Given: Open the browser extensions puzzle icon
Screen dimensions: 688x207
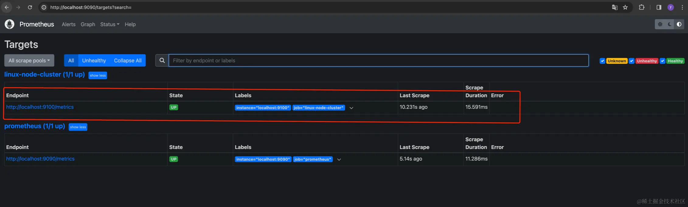Looking at the screenshot, I should pos(641,7).
